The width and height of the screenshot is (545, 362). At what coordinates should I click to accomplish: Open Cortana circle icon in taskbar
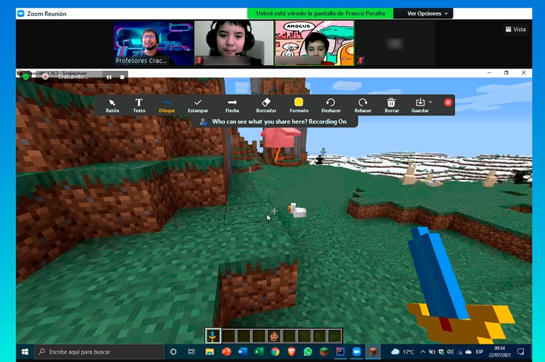[173, 352]
